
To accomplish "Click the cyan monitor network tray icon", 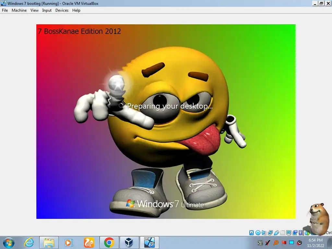I will pyautogui.click(x=291, y=243).
